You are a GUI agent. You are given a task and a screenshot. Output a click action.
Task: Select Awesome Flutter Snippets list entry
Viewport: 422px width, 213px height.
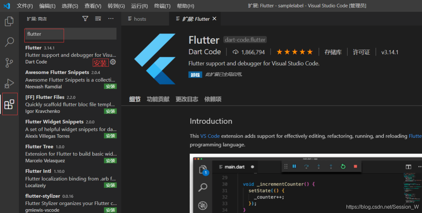pos(70,80)
